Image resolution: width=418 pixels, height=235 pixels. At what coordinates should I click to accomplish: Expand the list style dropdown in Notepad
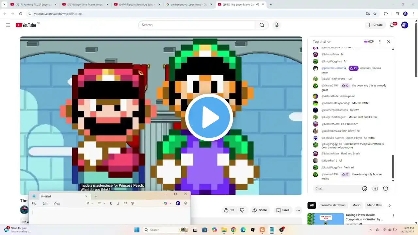(x=102, y=203)
